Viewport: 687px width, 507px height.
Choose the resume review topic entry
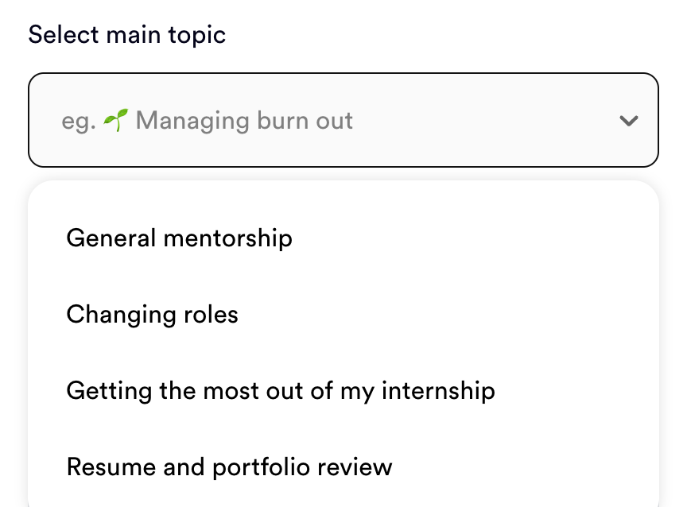pyautogui.click(x=230, y=466)
